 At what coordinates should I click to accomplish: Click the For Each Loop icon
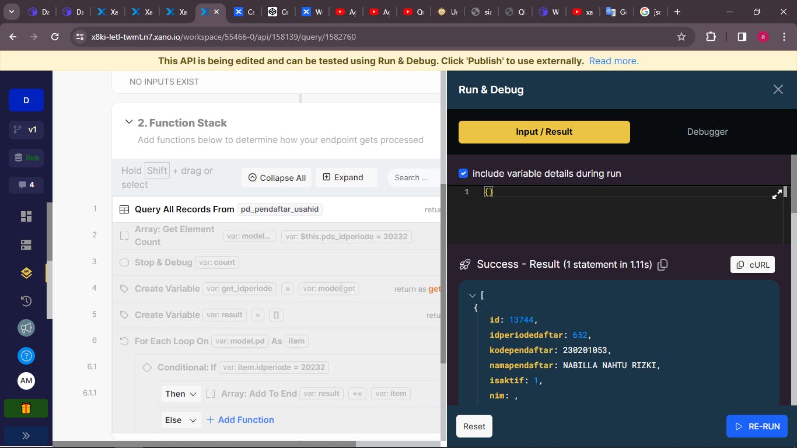[124, 341]
